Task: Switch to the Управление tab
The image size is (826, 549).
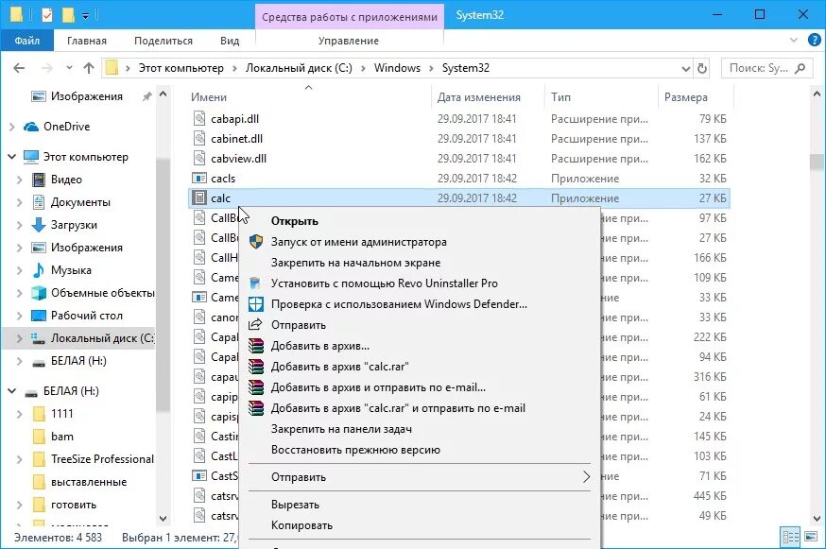Action: coord(348,41)
